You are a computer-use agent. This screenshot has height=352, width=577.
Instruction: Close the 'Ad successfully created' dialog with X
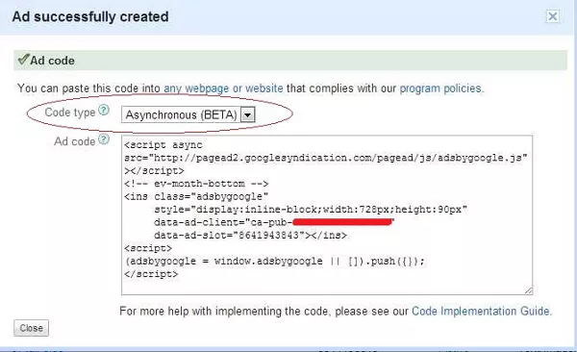click(x=552, y=16)
